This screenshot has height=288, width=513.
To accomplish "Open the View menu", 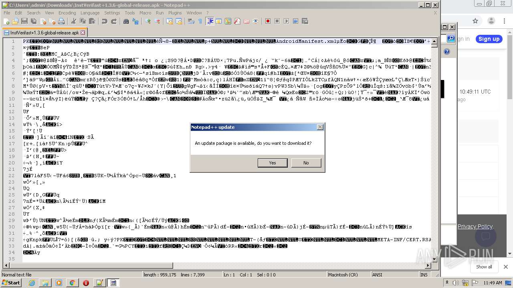I will click(49, 13).
